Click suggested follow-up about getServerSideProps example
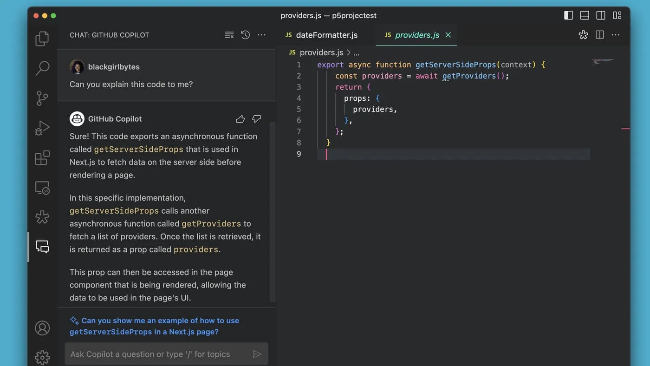Viewport: 650px width, 366px height. click(154, 326)
